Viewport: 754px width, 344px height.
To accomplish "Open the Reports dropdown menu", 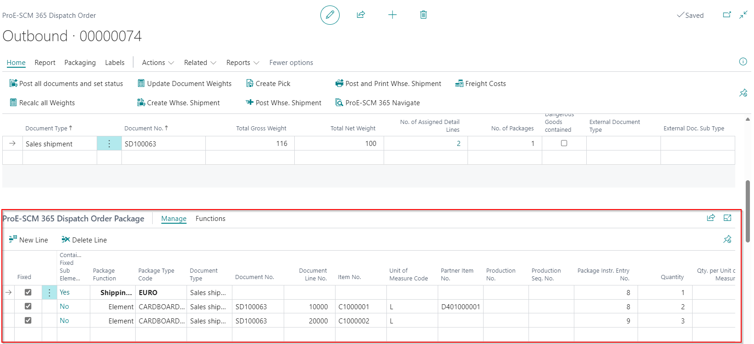I will (x=243, y=63).
